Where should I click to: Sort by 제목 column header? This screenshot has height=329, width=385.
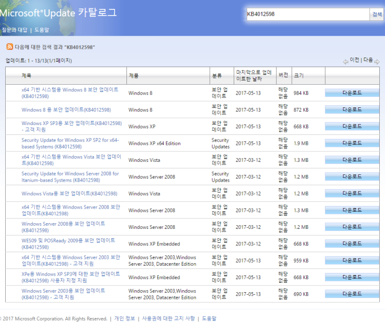[26, 75]
